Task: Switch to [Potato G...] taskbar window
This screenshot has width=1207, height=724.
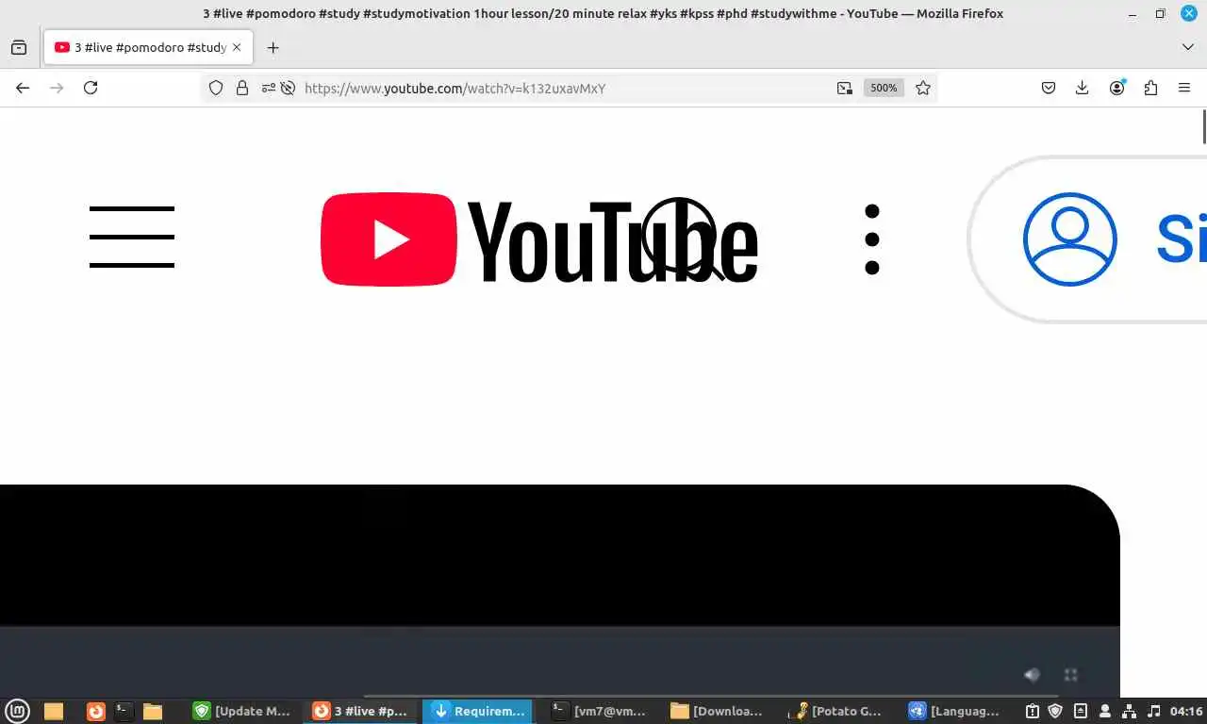Action: tap(838, 711)
